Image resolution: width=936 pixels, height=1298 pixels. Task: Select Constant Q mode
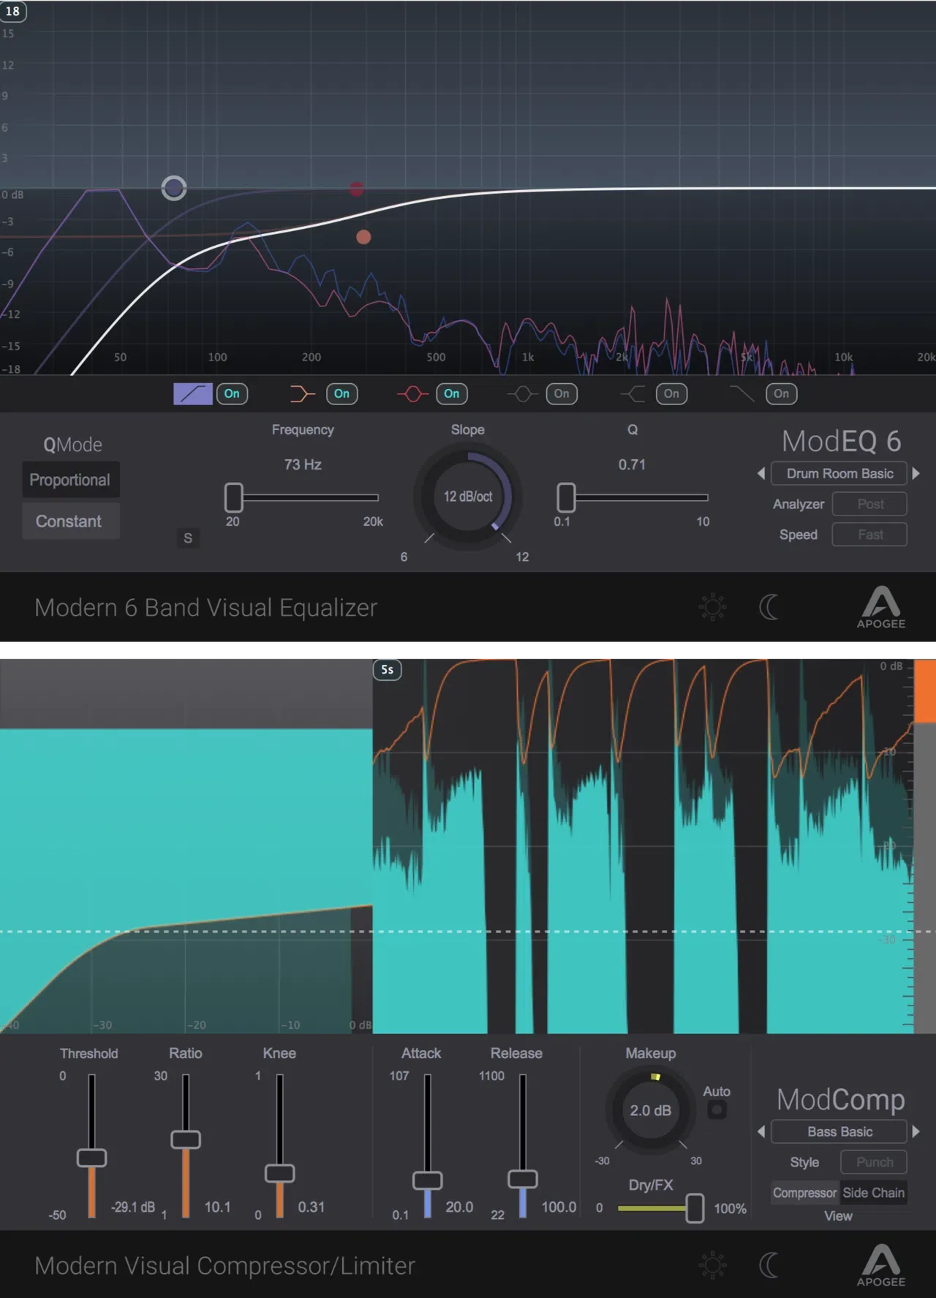(70, 521)
